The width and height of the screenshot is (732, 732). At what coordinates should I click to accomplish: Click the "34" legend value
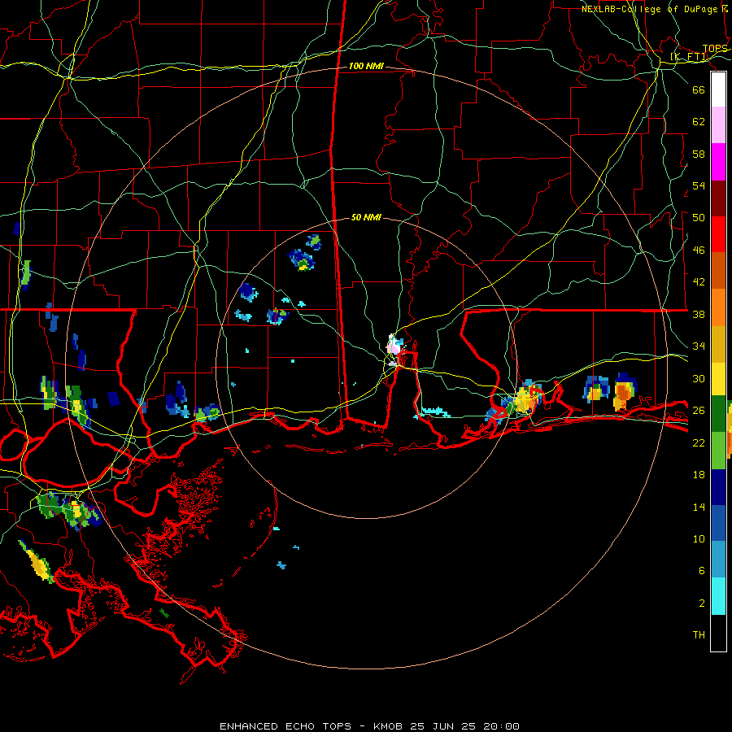point(699,346)
